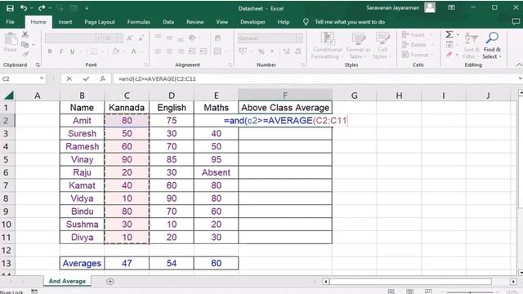This screenshot has width=523, height=294.
Task: Click the Select All corner triangle
Action: [x=8, y=96]
